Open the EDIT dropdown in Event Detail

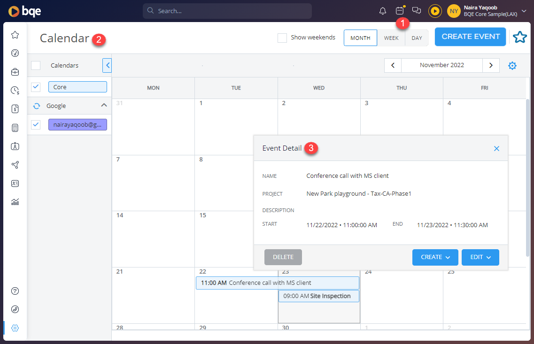tap(480, 257)
